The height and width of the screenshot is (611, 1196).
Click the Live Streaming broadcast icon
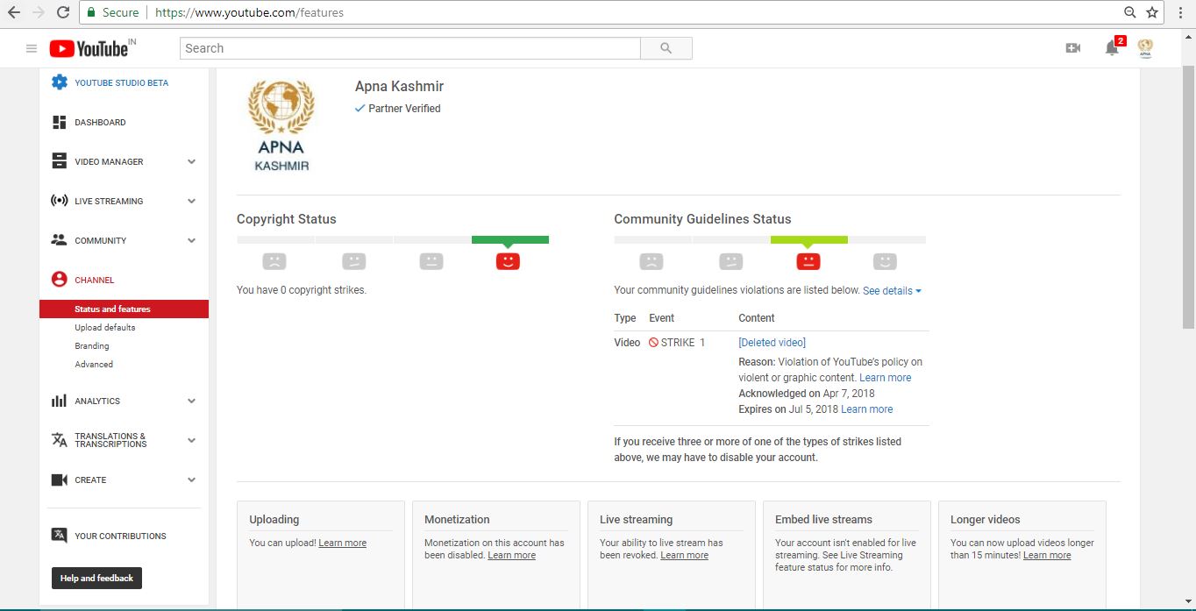[x=59, y=201]
